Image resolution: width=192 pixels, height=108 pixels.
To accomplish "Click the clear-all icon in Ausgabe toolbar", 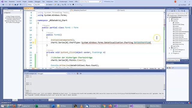I will pyautogui.click(x=77, y=73).
